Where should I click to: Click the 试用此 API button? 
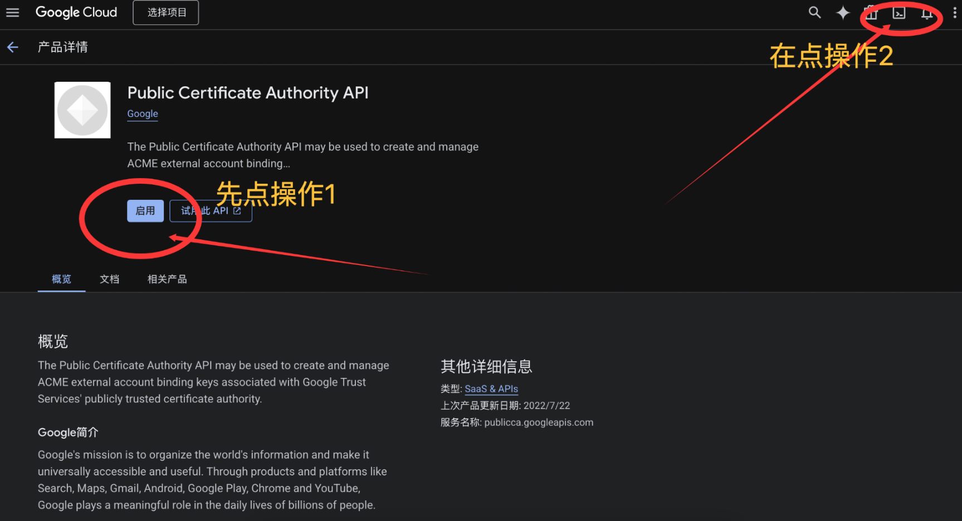pos(211,211)
